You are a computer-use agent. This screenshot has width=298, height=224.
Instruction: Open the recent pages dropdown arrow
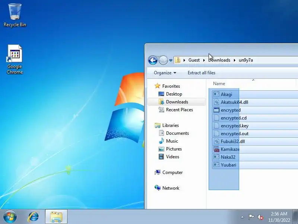click(x=171, y=60)
